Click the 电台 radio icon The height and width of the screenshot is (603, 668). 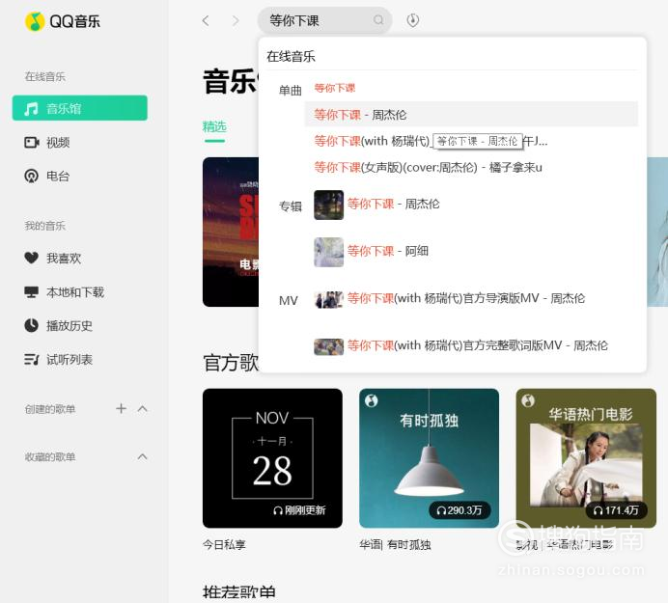click(32, 176)
